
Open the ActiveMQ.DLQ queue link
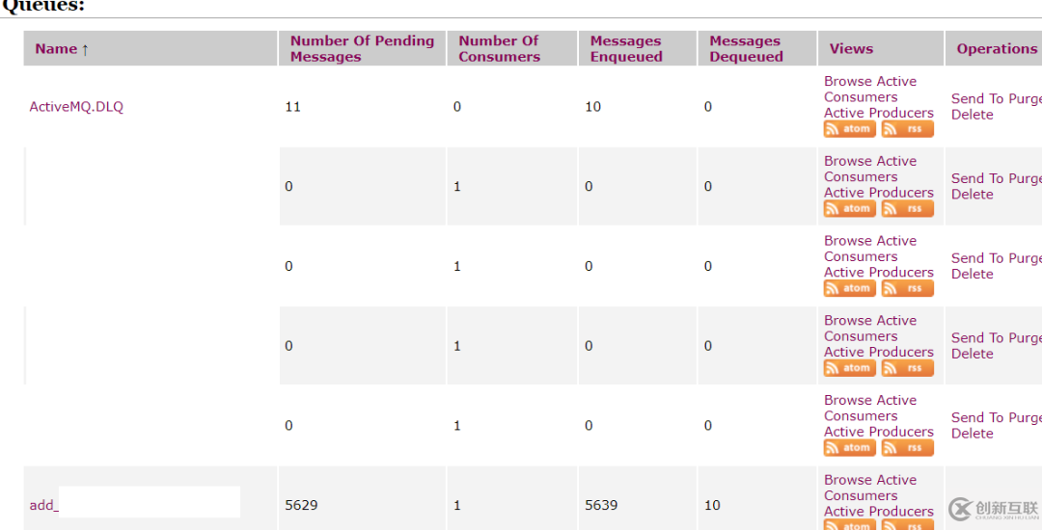click(76, 107)
